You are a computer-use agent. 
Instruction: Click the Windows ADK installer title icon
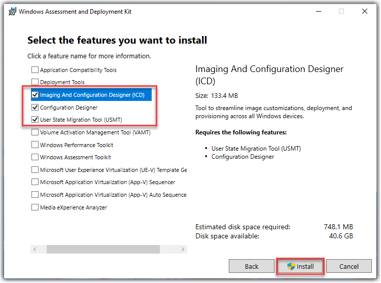[x=12, y=12]
